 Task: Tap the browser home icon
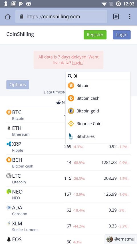tap(8, 17)
